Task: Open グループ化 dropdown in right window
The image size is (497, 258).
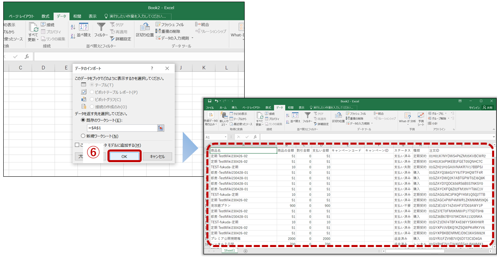Action: tap(445, 113)
